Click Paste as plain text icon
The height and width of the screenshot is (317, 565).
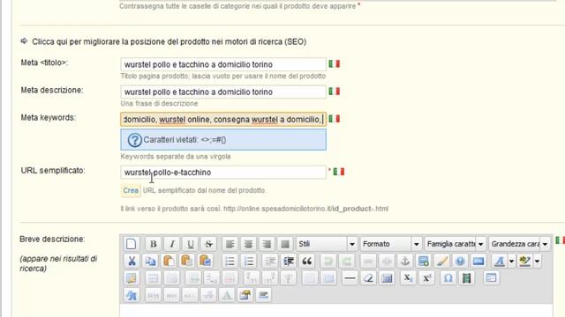coord(186,261)
